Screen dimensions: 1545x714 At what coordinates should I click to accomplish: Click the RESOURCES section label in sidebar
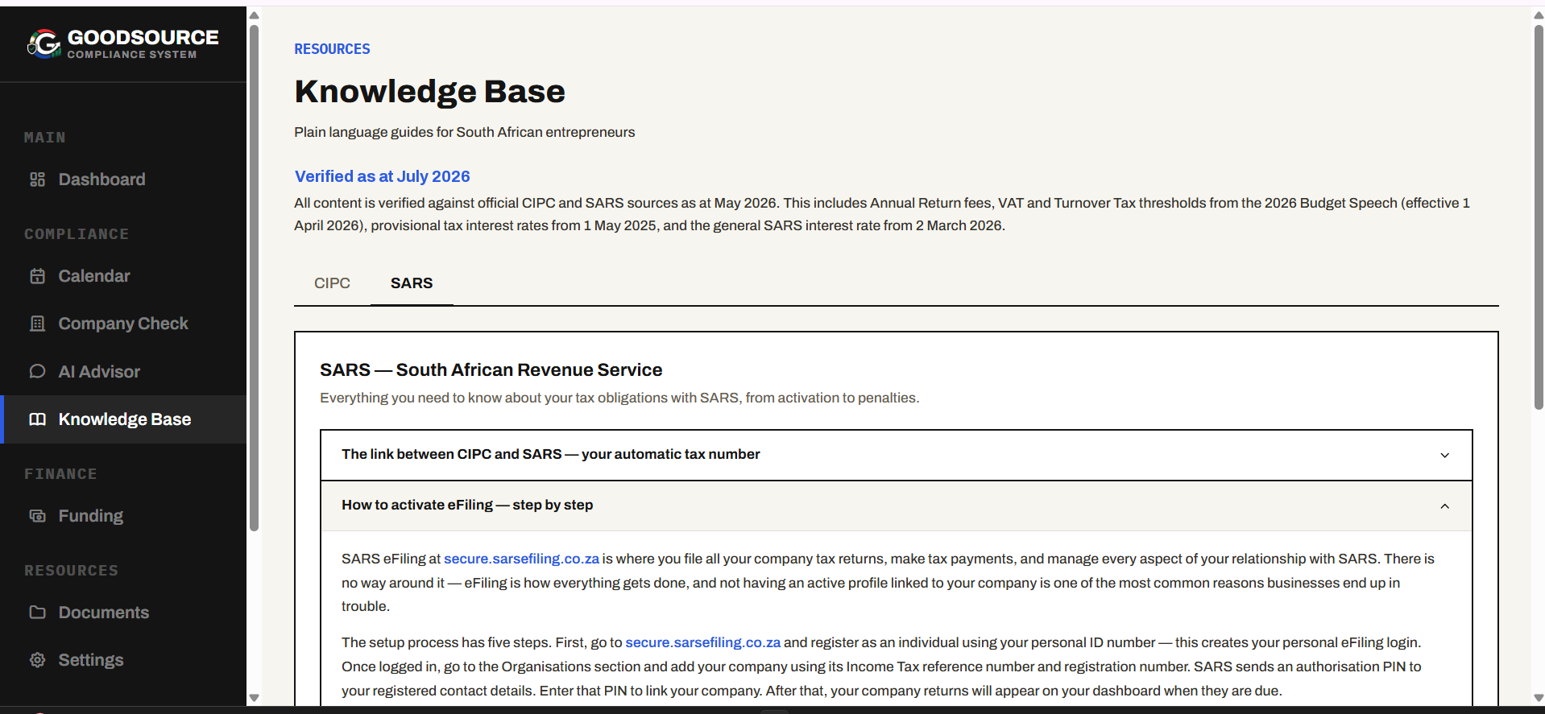click(71, 571)
